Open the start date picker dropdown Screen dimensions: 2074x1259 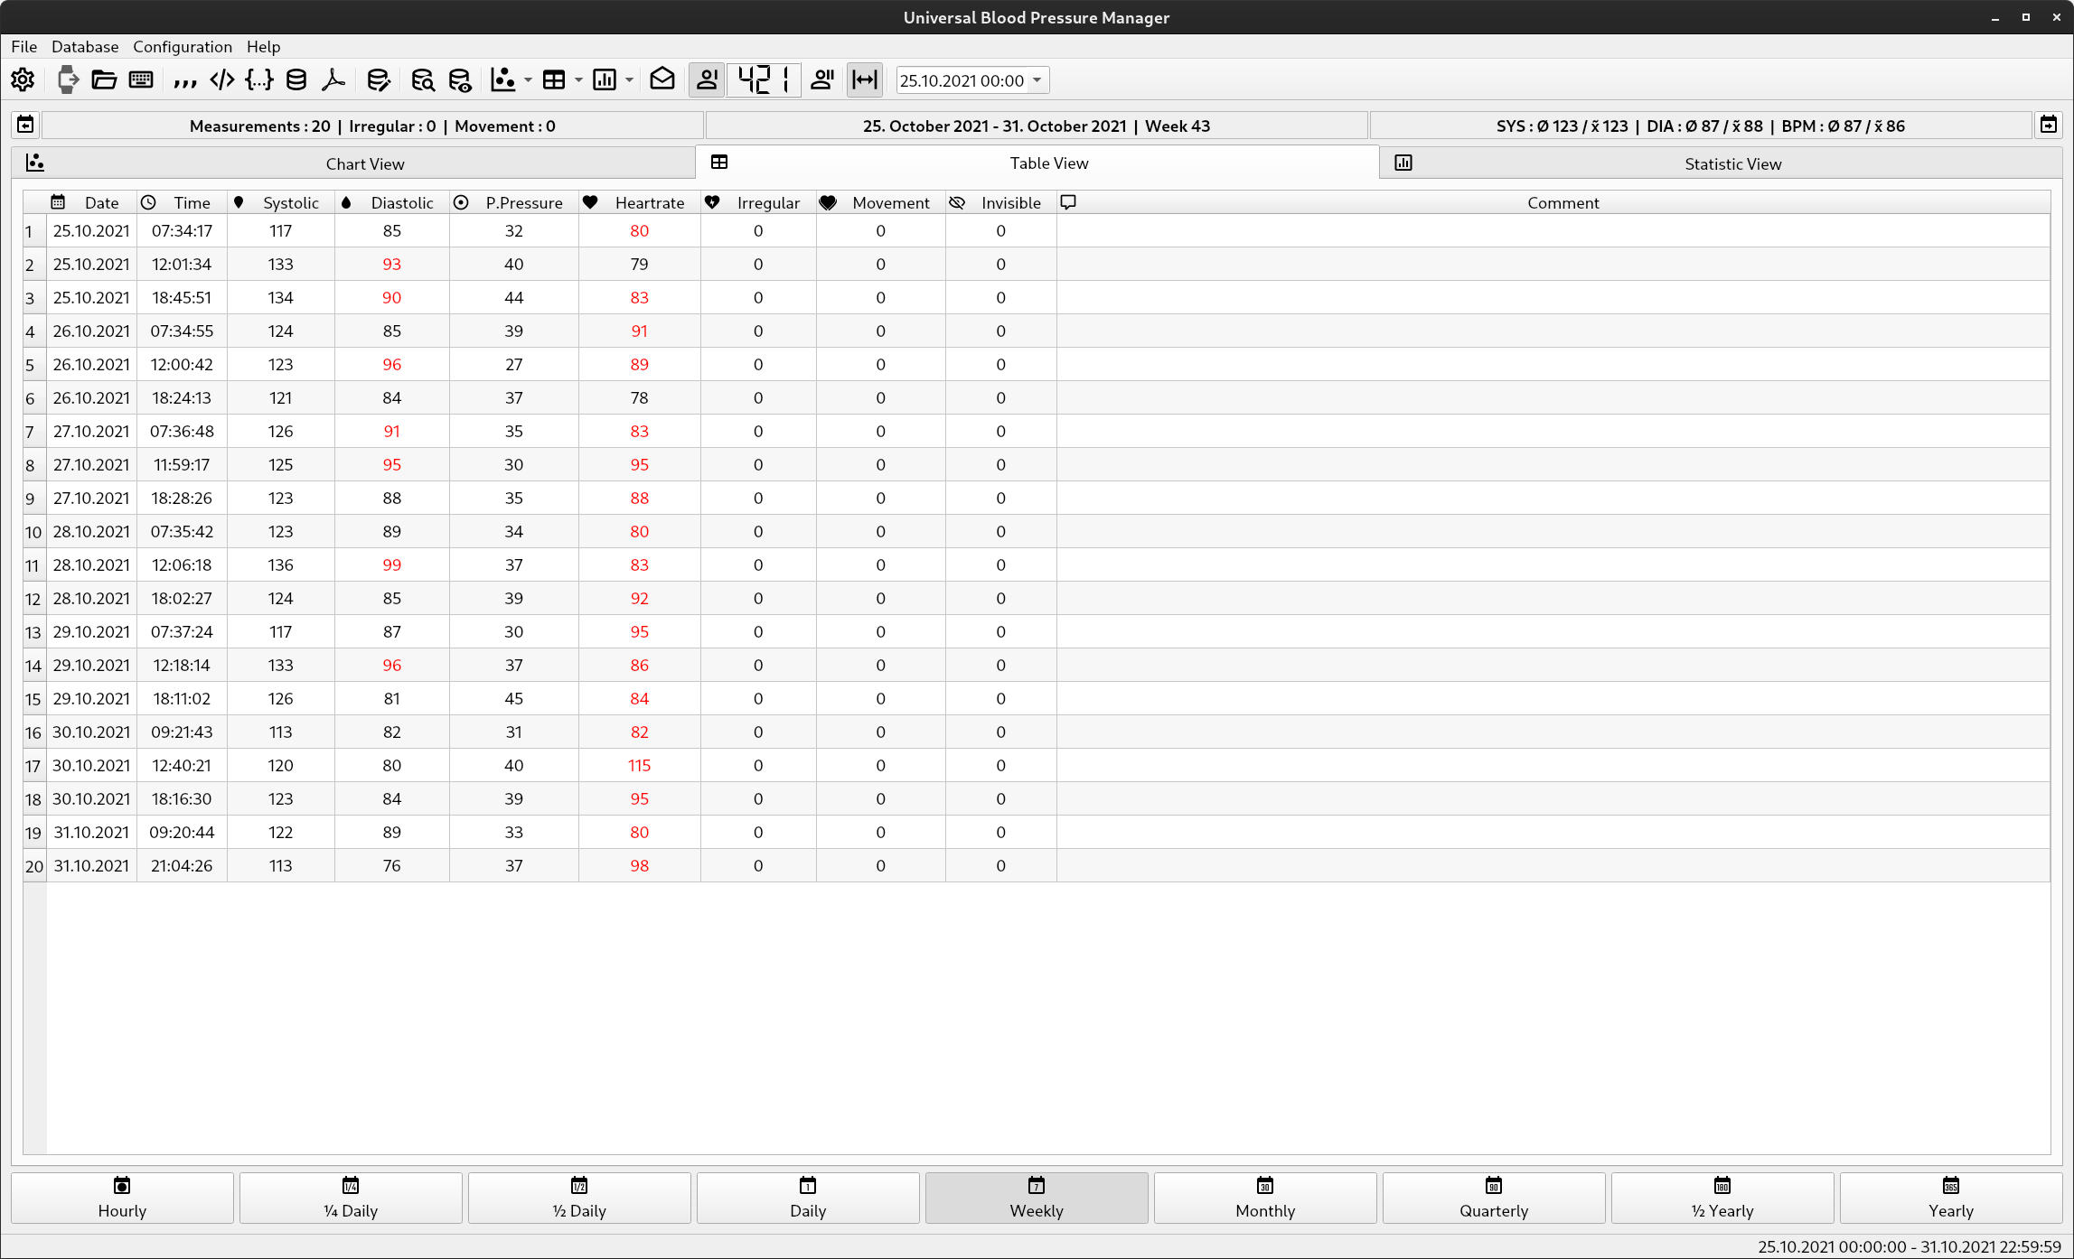(x=1036, y=79)
